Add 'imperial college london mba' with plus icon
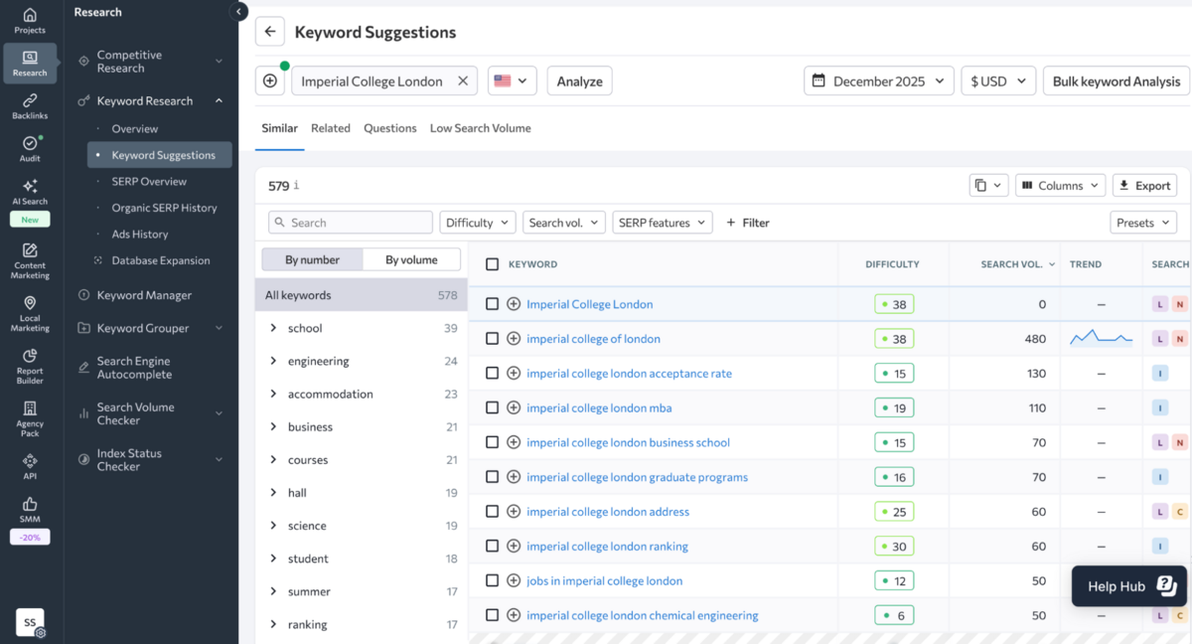The height and width of the screenshot is (644, 1192). click(x=514, y=407)
